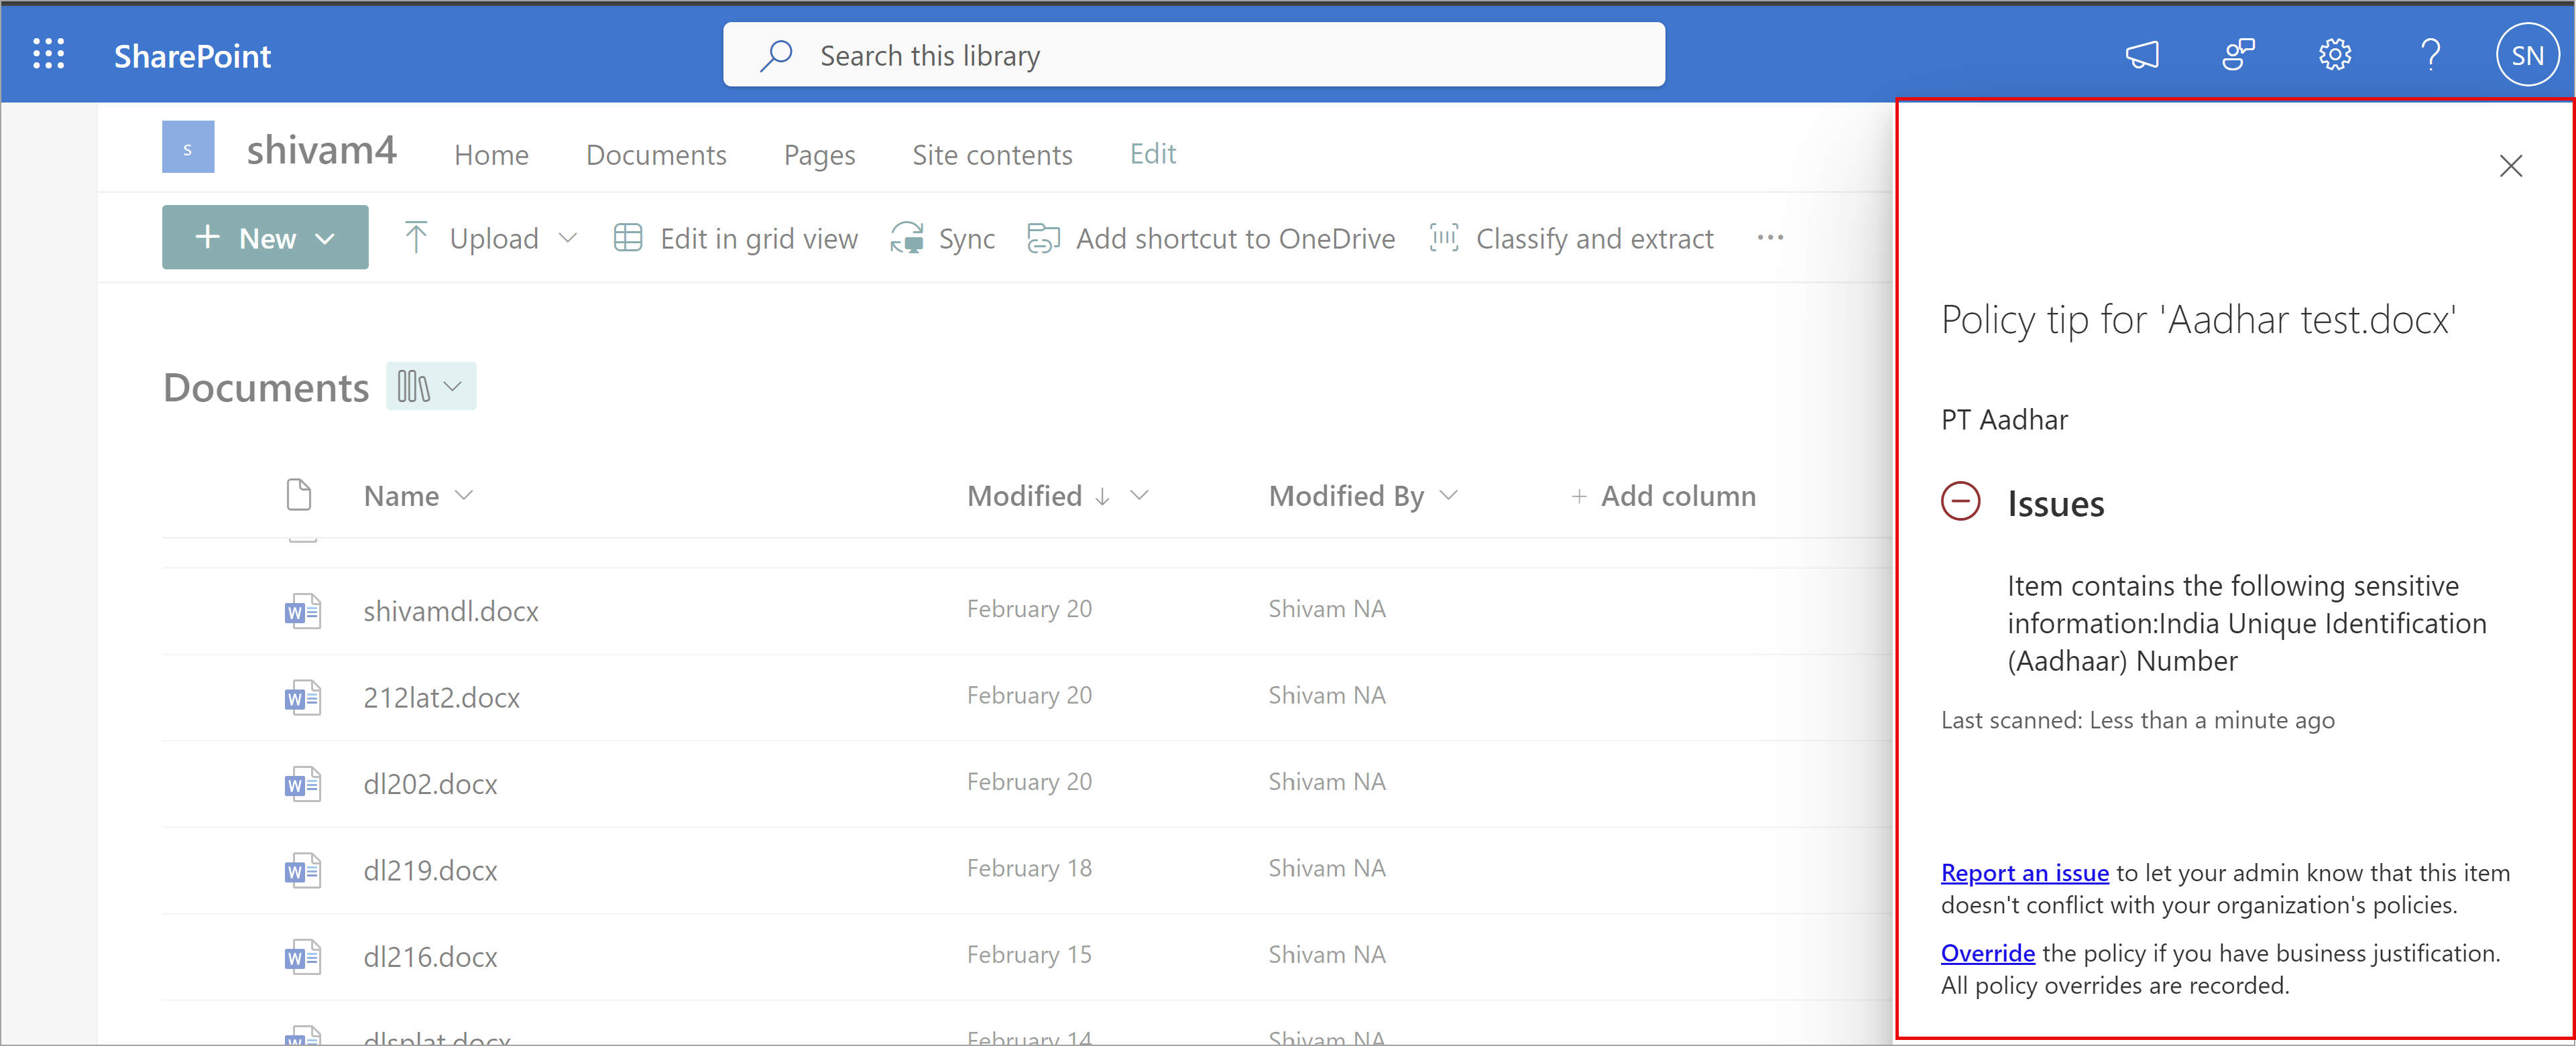
Task: Click the help question mark icon
Action: point(2430,54)
